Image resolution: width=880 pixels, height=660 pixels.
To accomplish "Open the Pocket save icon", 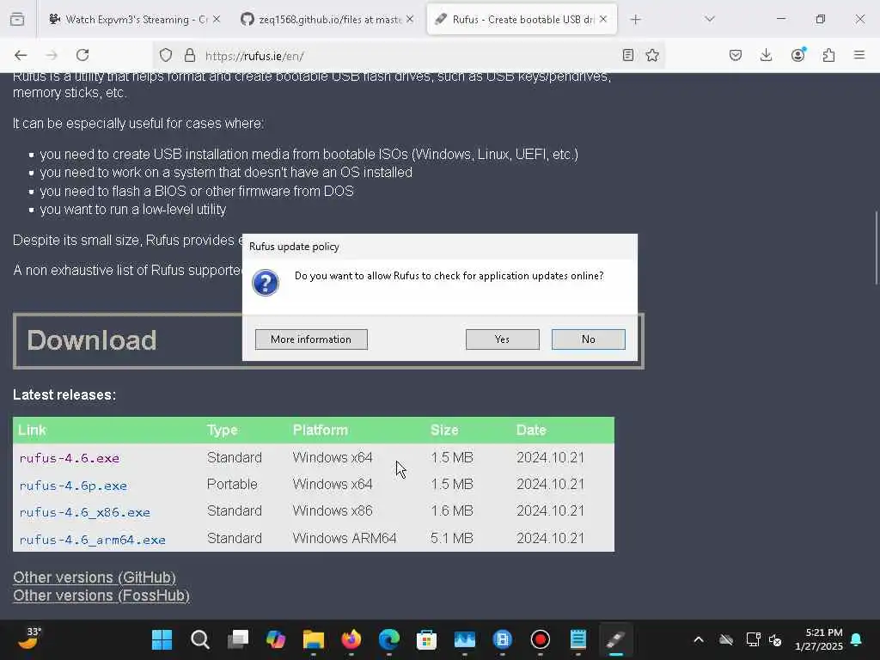I will (x=736, y=55).
